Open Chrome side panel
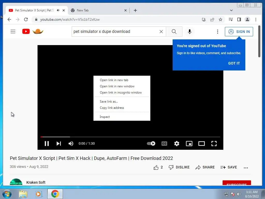The width and height of the screenshot is (265, 199). point(239,19)
